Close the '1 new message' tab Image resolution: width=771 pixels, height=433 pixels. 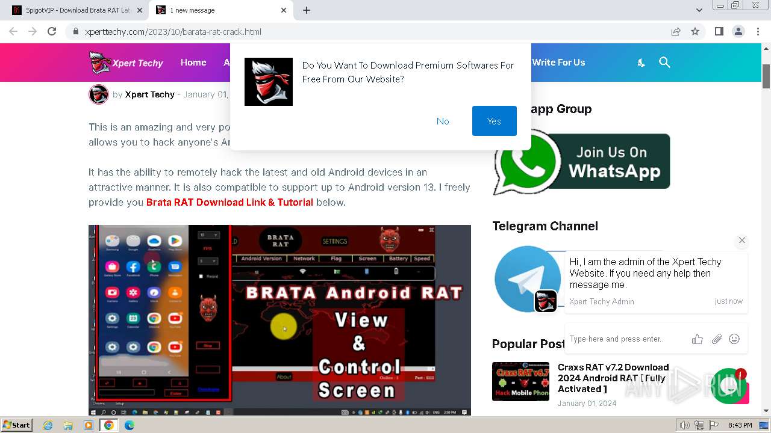[284, 10]
